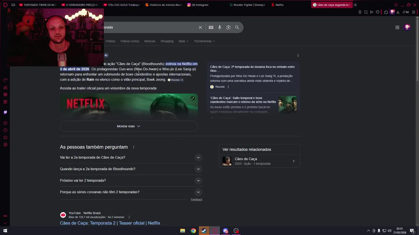Open Chrome from the taskbar
419x235 pixels.
point(193,231)
